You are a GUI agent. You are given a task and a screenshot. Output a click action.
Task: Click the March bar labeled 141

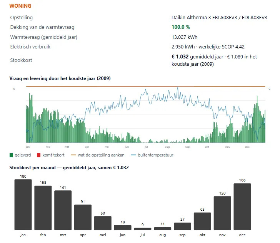[x=63, y=210]
